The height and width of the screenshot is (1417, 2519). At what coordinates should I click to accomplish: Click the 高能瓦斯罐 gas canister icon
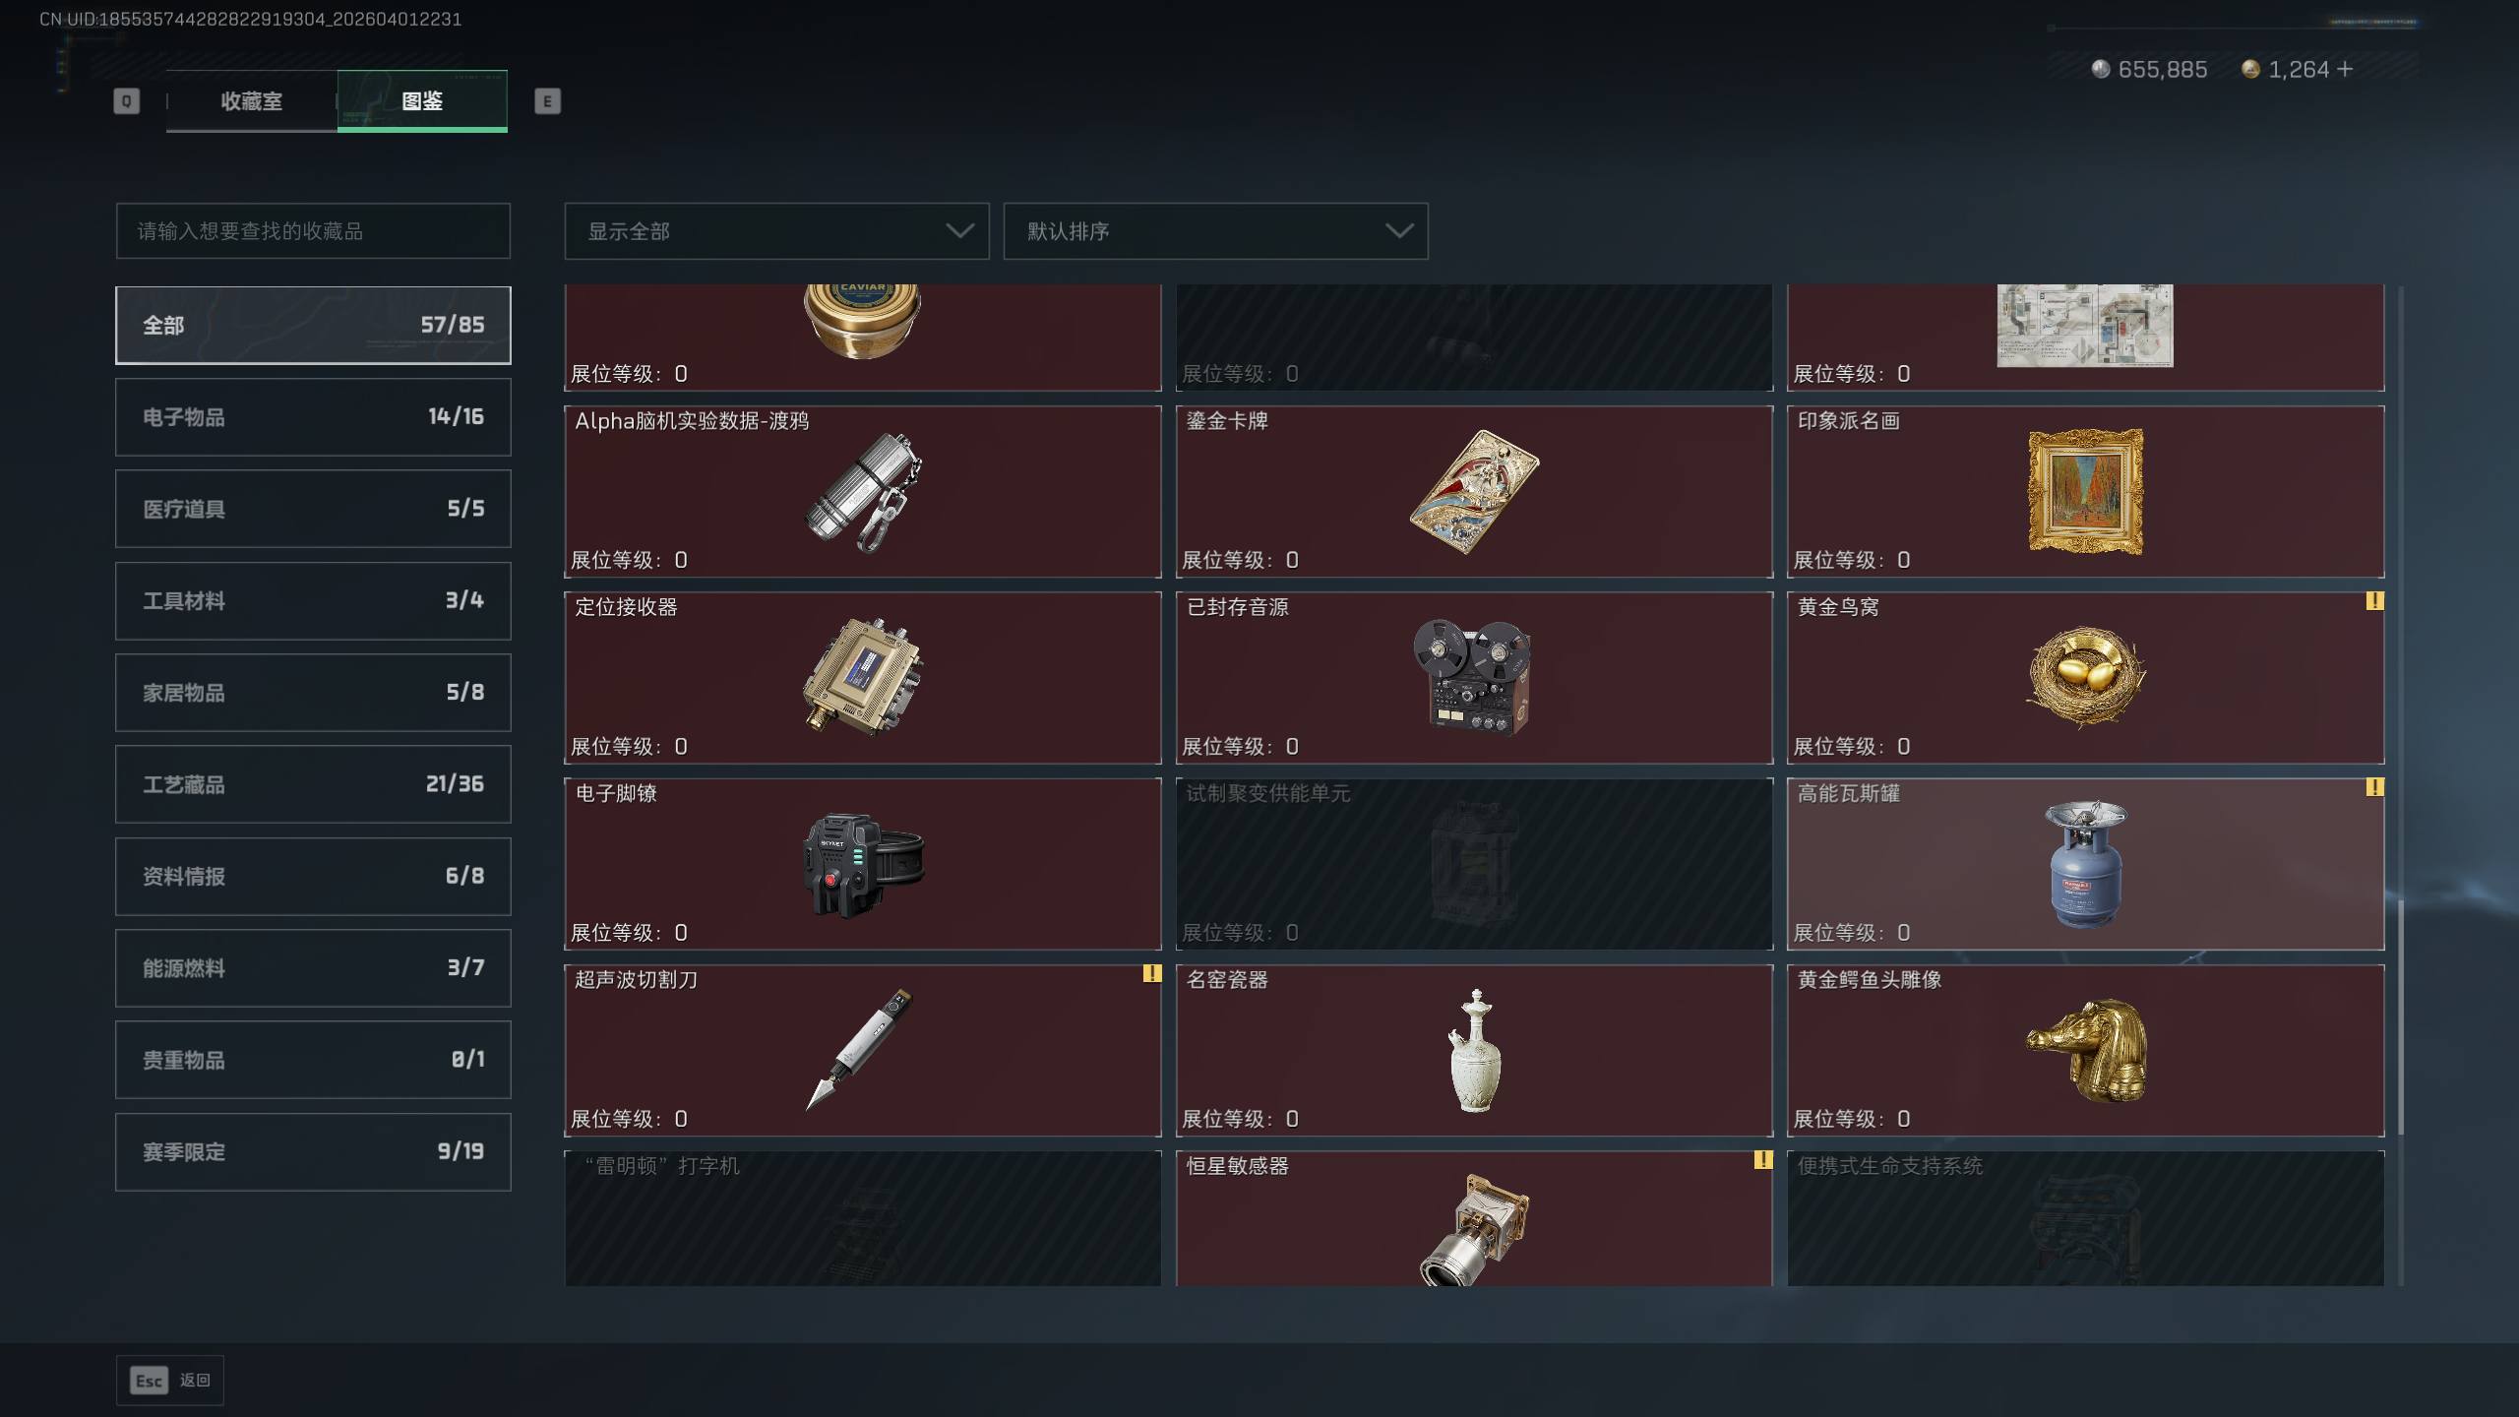pos(2085,864)
